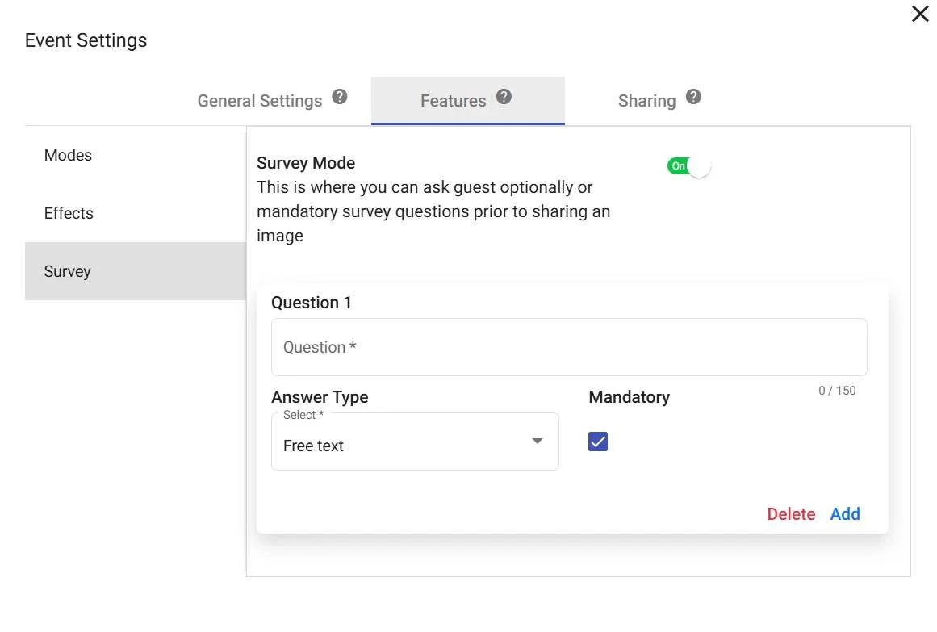937x632 pixels.
Task: Select the Features tab
Action: pyautogui.click(x=453, y=101)
